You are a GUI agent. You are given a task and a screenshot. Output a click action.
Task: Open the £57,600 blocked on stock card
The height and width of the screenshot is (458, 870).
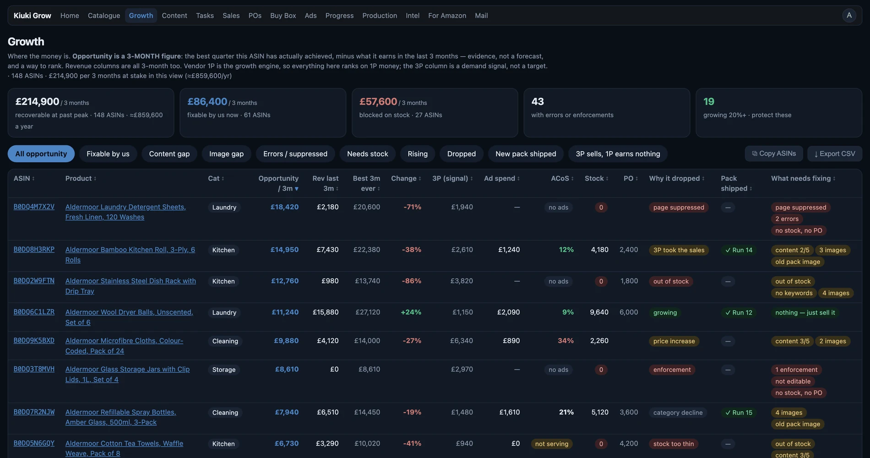[x=435, y=113]
